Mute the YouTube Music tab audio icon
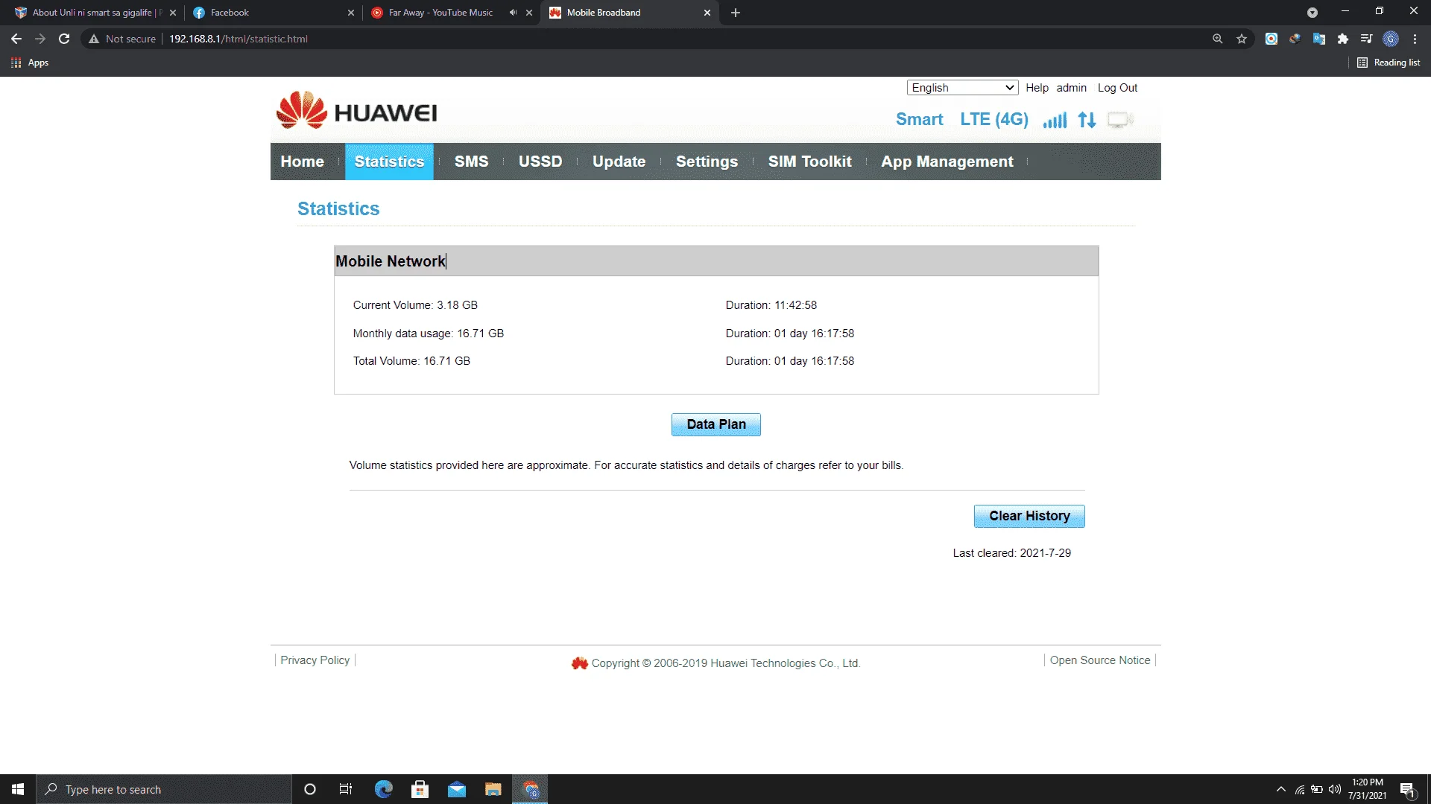Viewport: 1431px width, 804px height. 513,13
